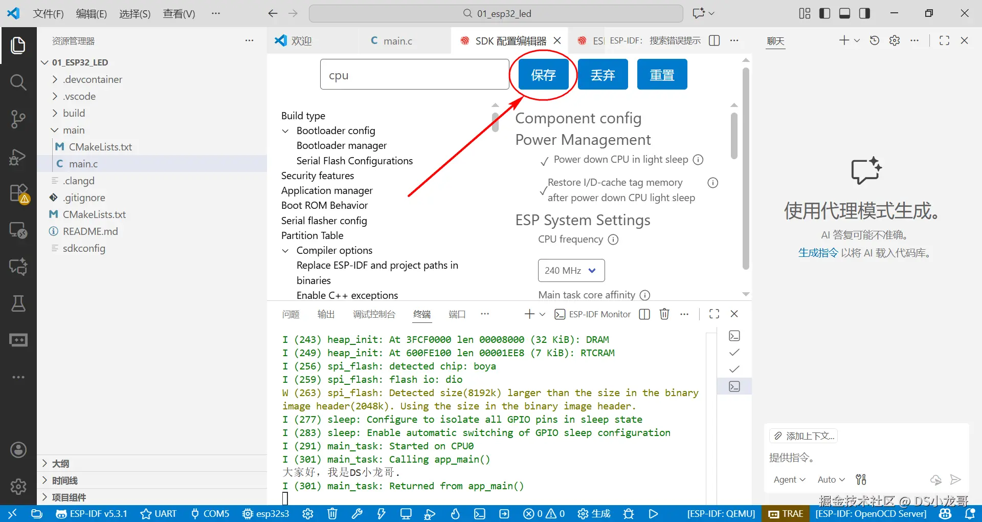Screen dimensions: 982x522
Task: Open the CPU frequency 240 MHz dropdown
Action: [571, 270]
